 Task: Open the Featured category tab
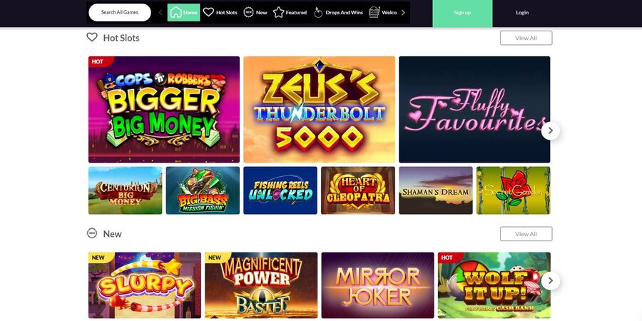[x=290, y=12]
